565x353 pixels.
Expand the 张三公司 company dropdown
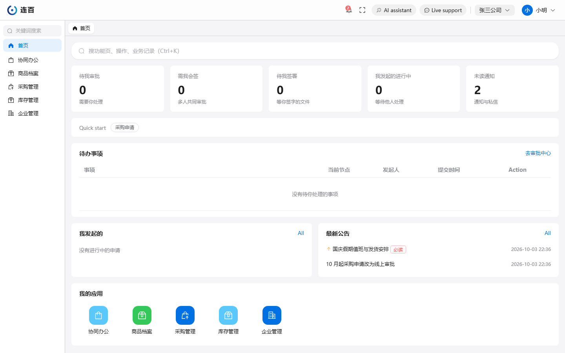[494, 10]
